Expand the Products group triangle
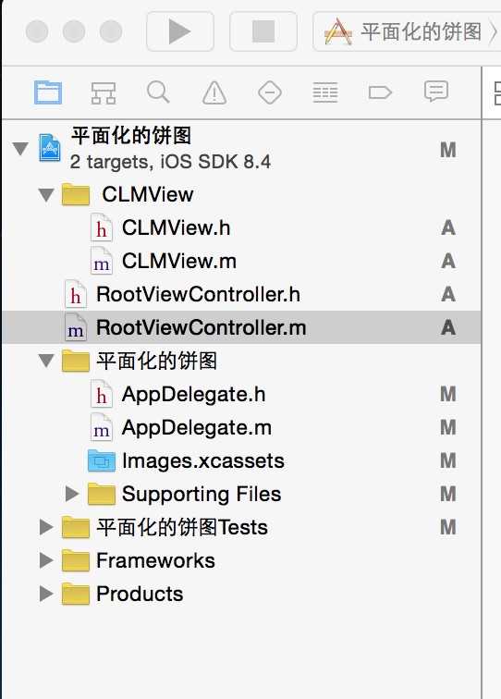Image resolution: width=501 pixels, height=699 pixels. (46, 594)
